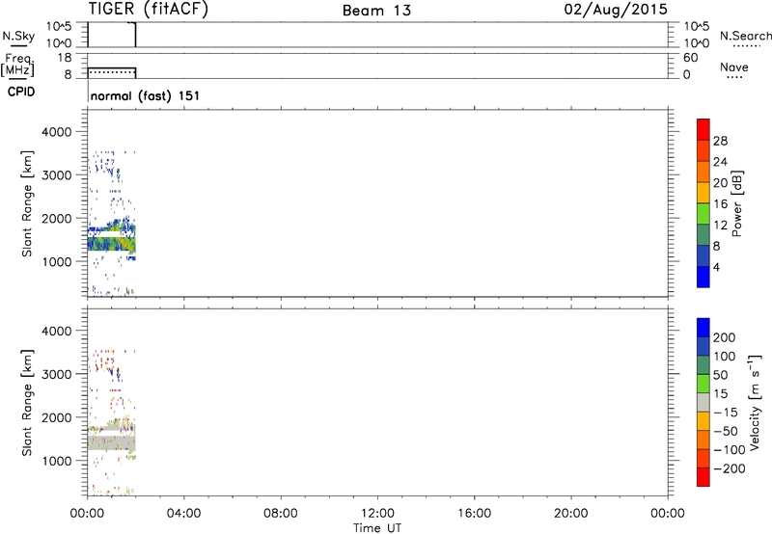Click the 4000 tick in the power panel
The image size is (772, 534).
[57, 132]
